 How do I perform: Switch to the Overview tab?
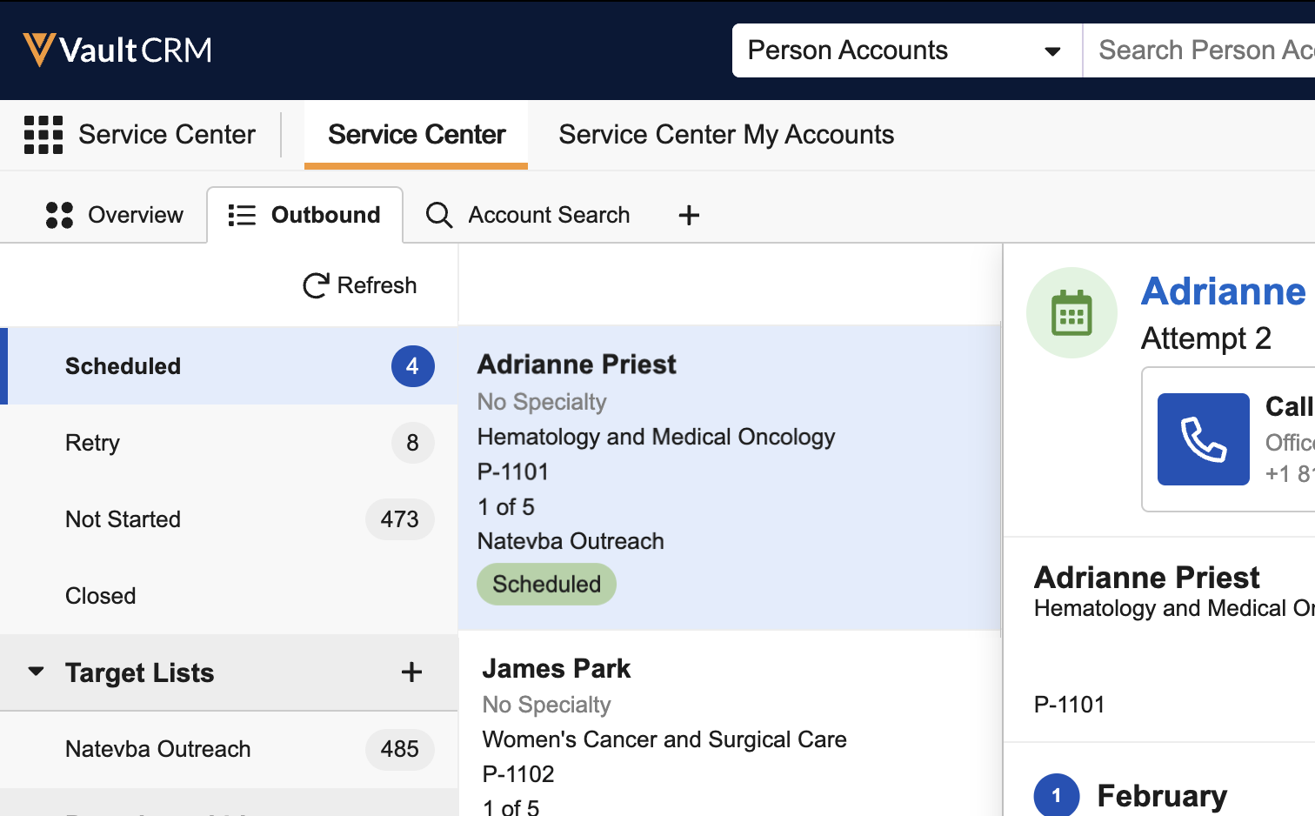coord(115,215)
